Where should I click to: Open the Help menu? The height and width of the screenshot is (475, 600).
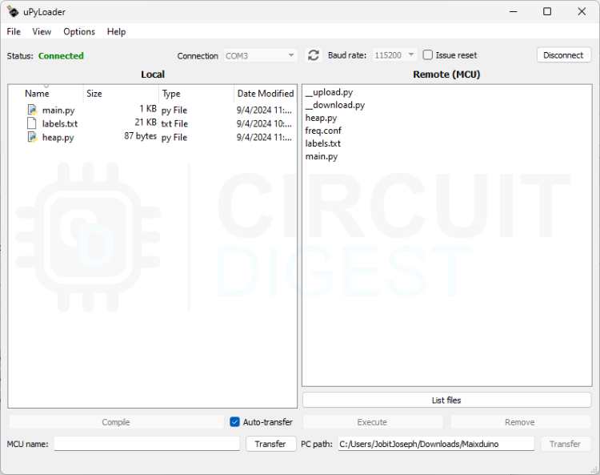point(116,32)
